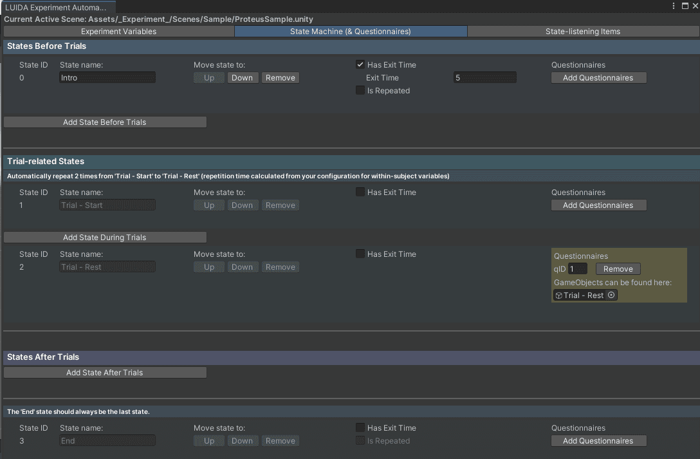The width and height of the screenshot is (700, 459).
Task: Click the object picker circle icon for Trial - Rest
Action: click(x=611, y=295)
